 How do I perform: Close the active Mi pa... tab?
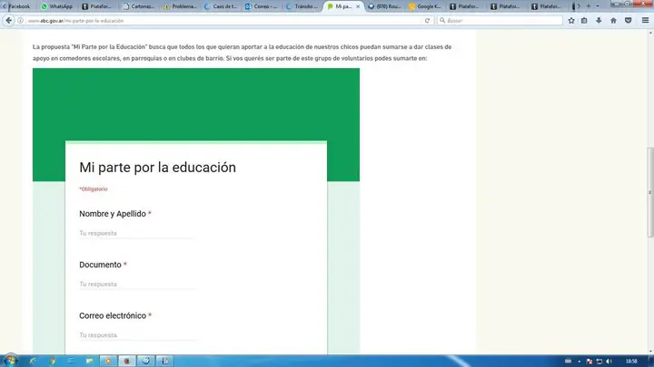[x=358, y=6]
